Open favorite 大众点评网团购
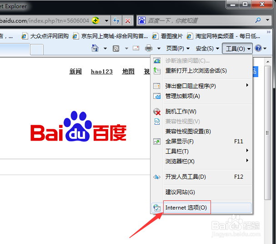Screen dimensions: 276x244 point(45,36)
